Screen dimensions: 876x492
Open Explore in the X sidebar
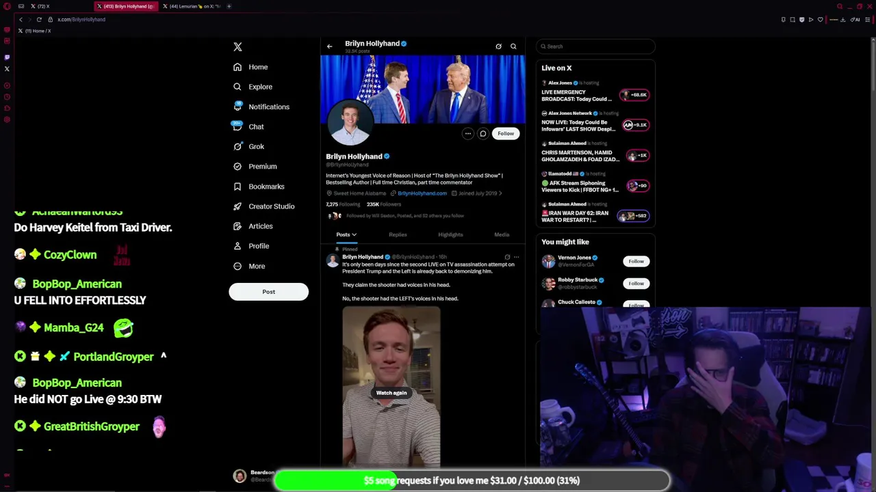point(253,87)
